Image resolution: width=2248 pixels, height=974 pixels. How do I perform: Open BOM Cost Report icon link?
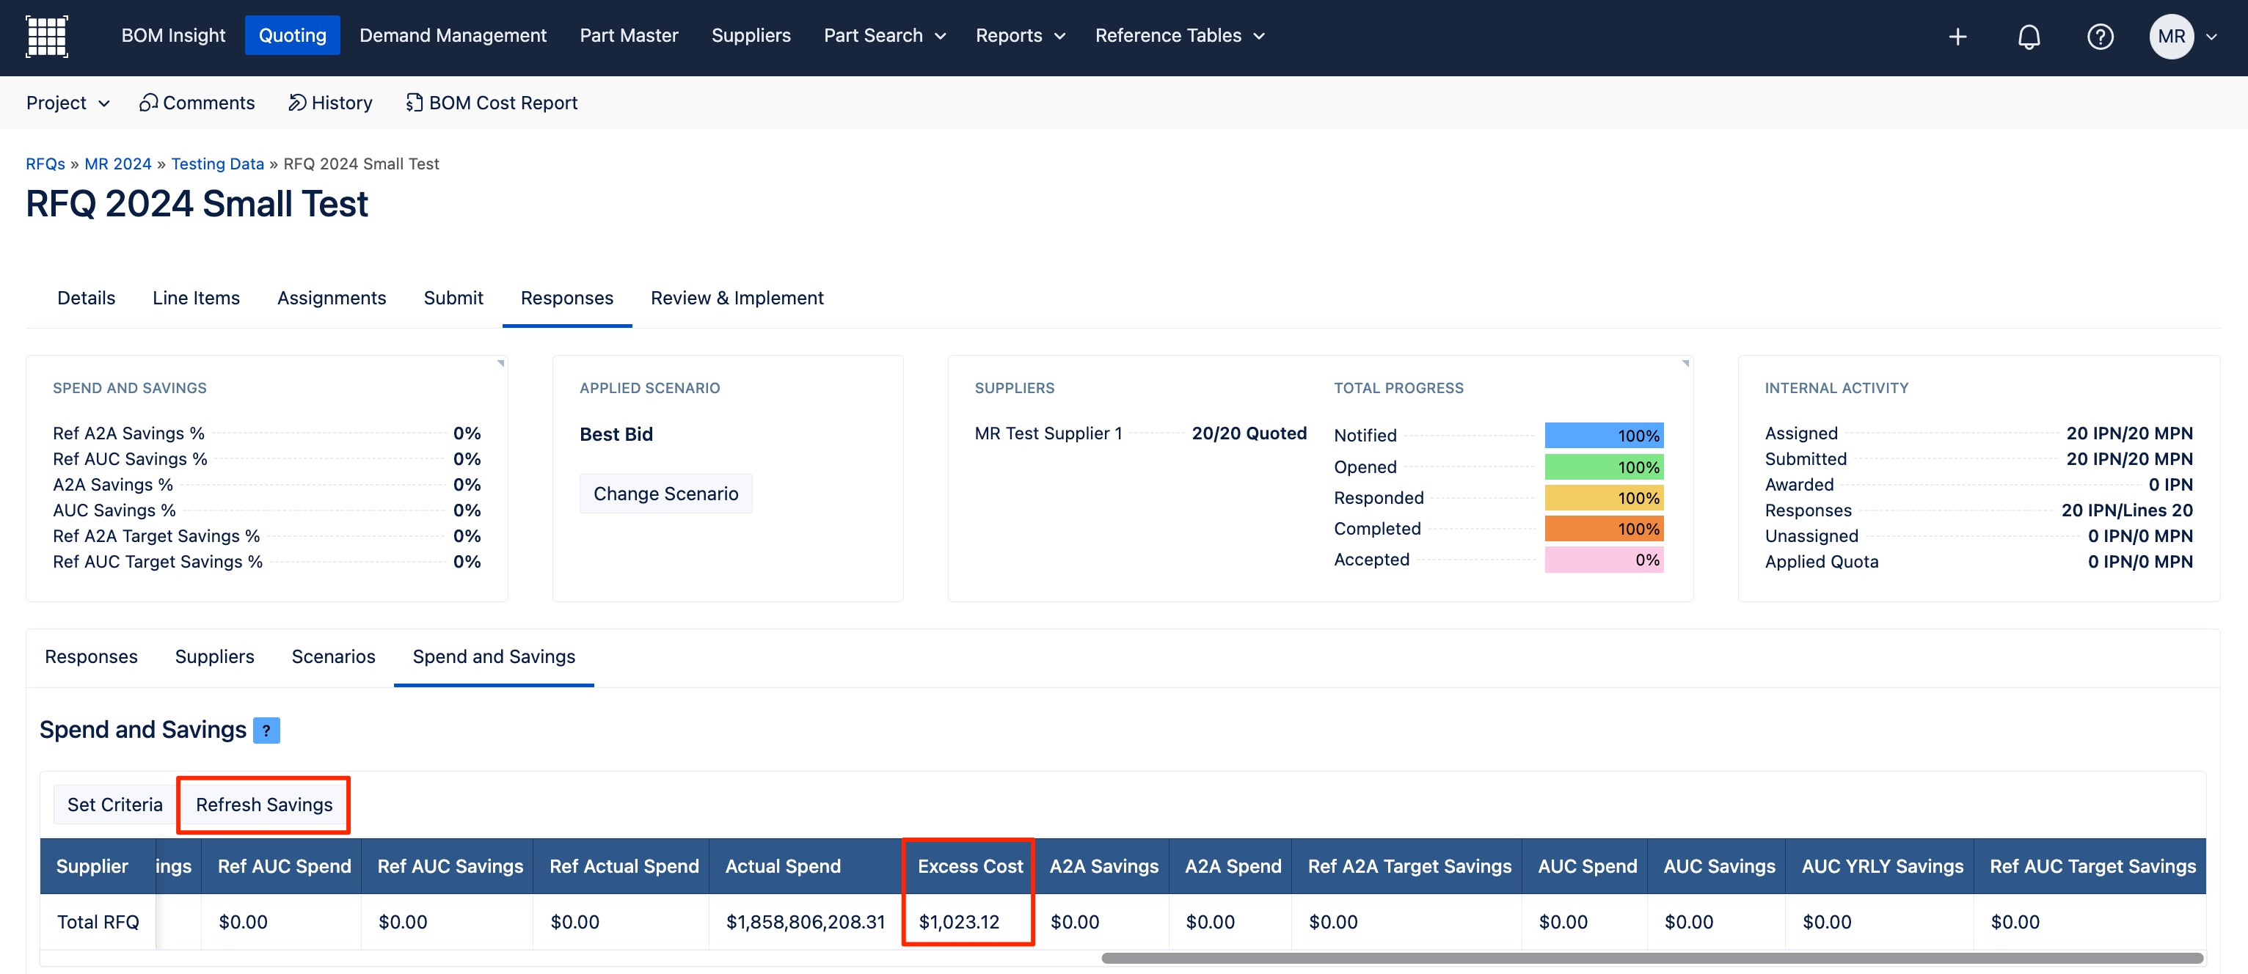(x=492, y=103)
